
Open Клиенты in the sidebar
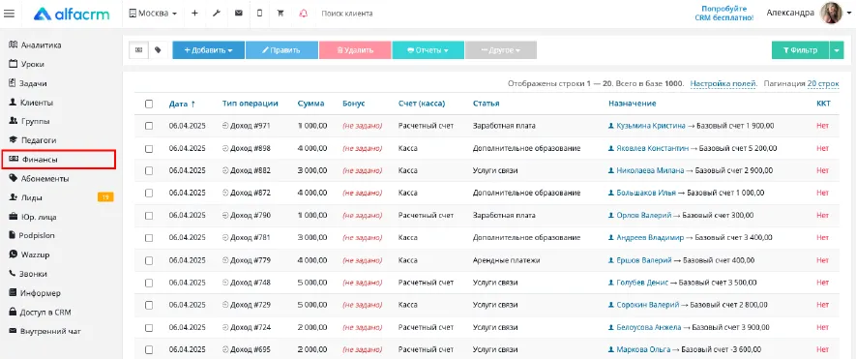coord(31,103)
